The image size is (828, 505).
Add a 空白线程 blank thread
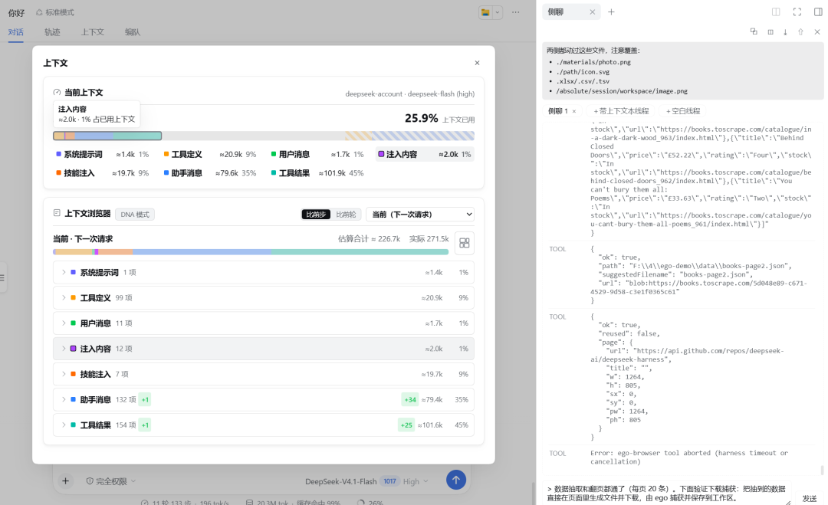click(x=683, y=111)
